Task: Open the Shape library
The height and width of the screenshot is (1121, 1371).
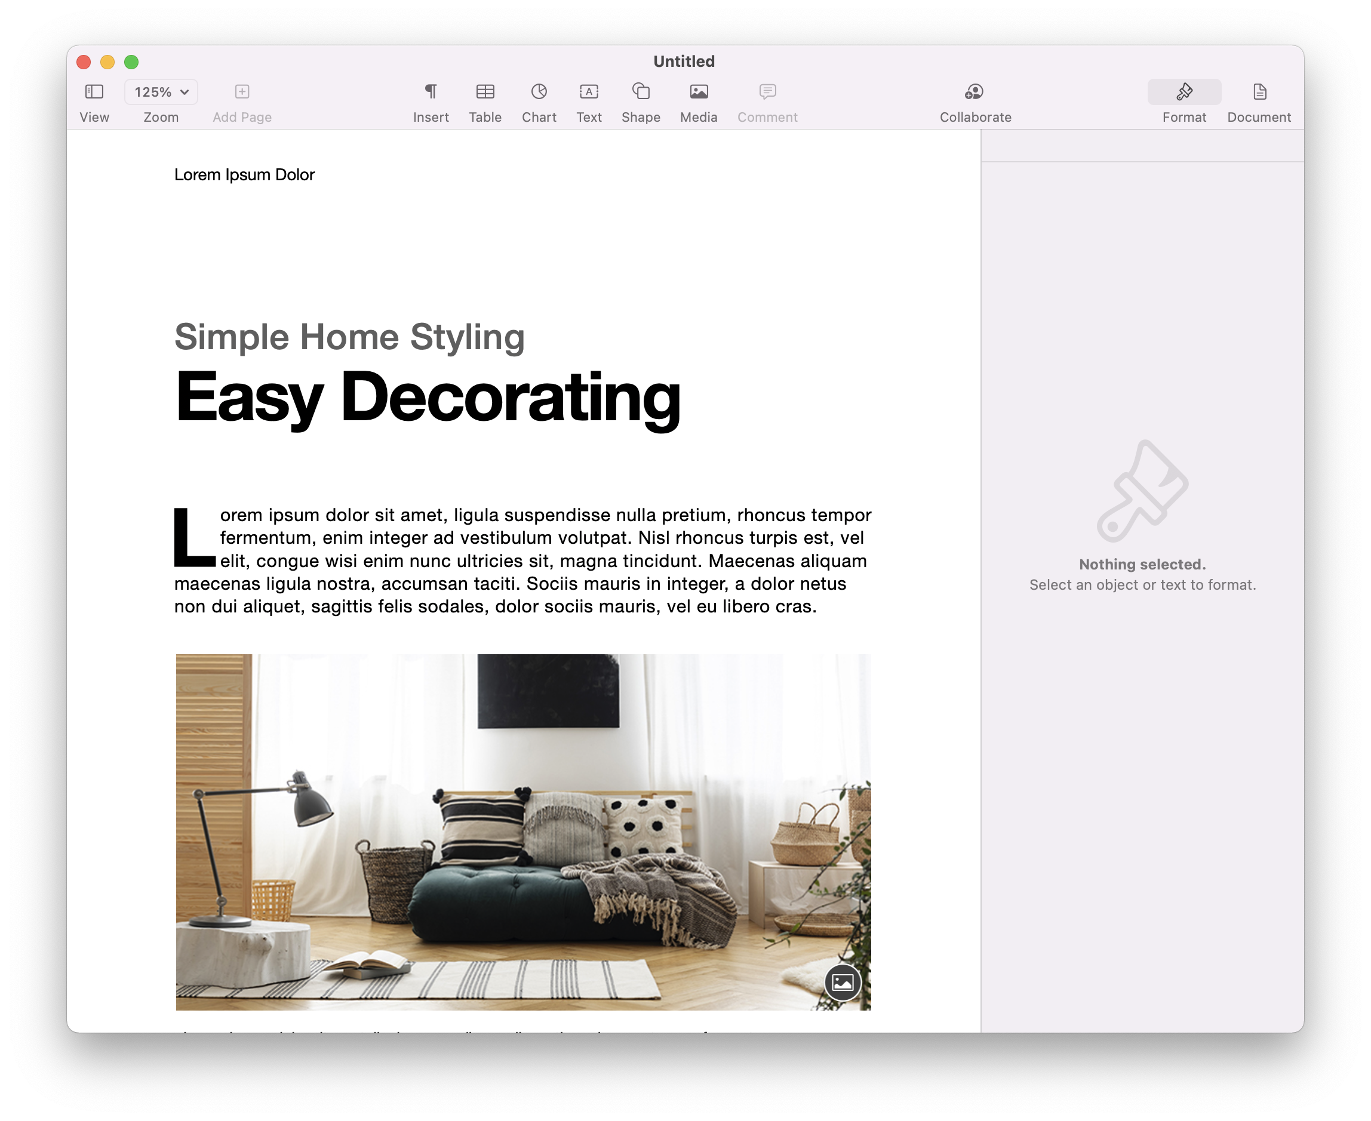Action: pyautogui.click(x=641, y=92)
